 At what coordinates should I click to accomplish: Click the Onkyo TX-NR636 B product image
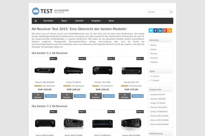tap(102, 124)
